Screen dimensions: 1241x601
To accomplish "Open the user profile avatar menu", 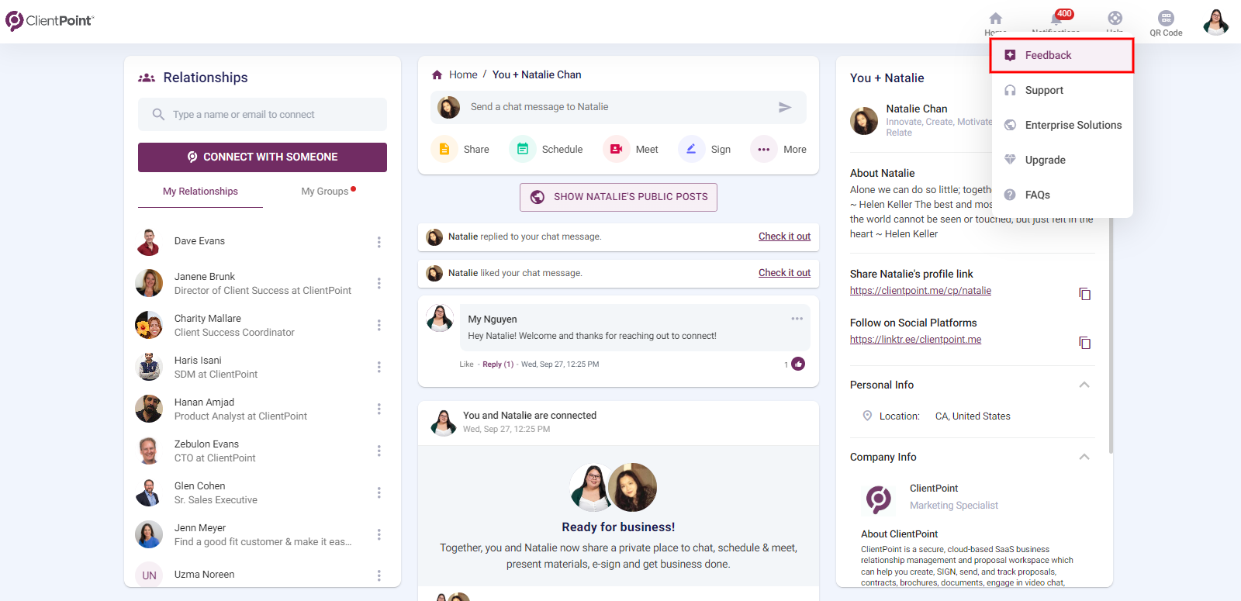I will 1215,22.
